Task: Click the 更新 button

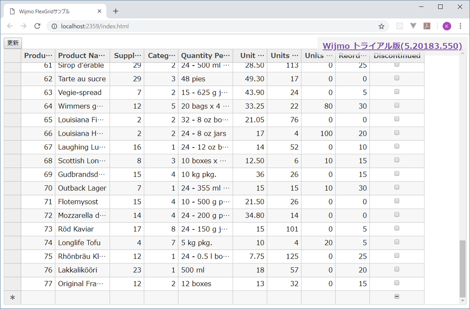Action: 13,43
